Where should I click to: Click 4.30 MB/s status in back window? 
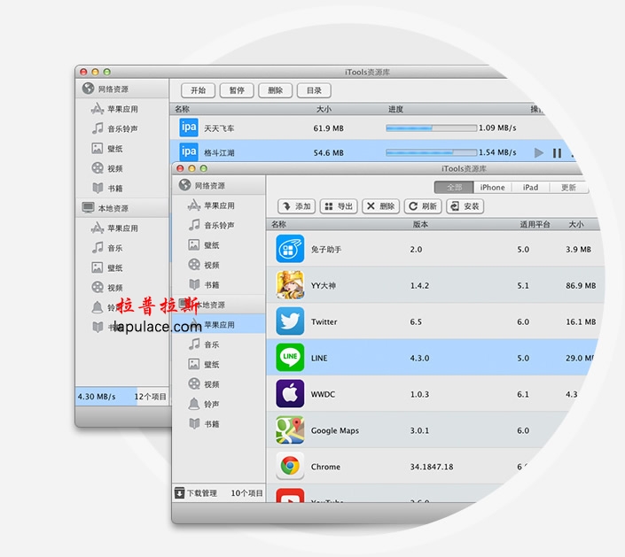97,397
